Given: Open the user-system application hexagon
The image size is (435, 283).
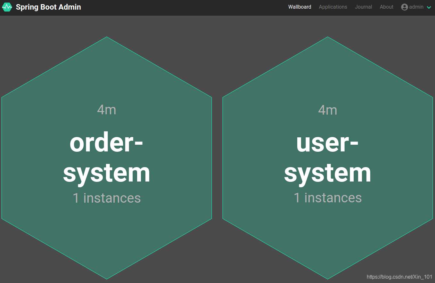Looking at the screenshot, I should (x=328, y=158).
